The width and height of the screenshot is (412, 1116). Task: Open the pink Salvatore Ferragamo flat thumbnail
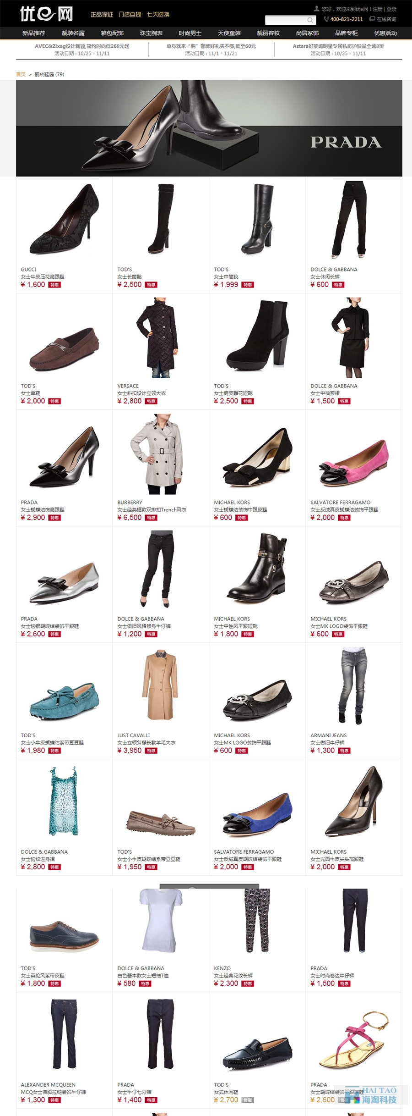pyautogui.click(x=354, y=463)
